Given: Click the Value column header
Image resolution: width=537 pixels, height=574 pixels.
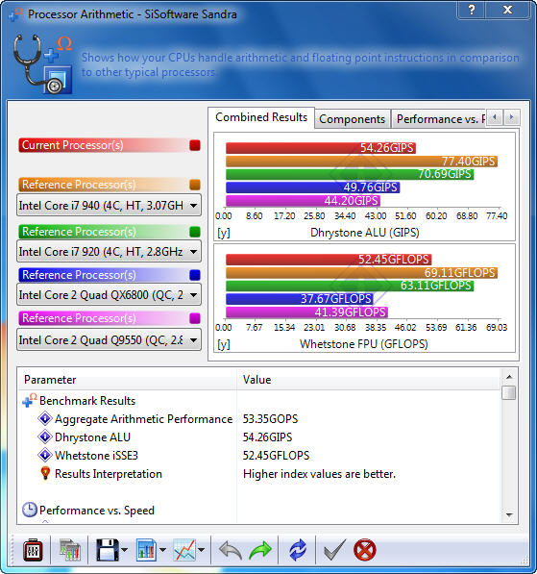Looking at the screenshot, I should (x=368, y=380).
